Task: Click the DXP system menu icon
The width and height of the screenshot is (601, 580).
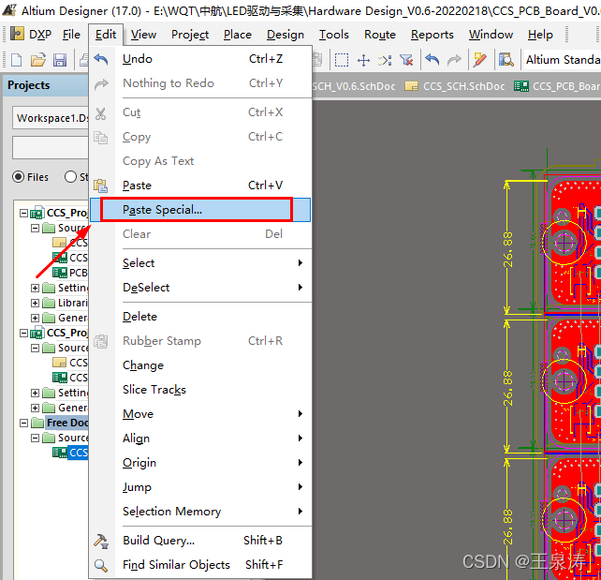Action: pyautogui.click(x=17, y=34)
